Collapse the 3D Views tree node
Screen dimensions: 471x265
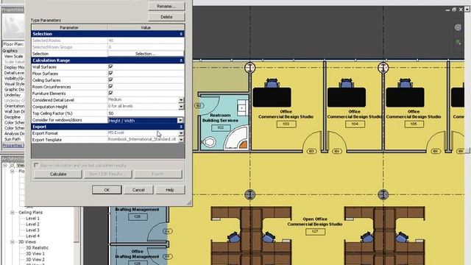pyautogui.click(x=13, y=241)
